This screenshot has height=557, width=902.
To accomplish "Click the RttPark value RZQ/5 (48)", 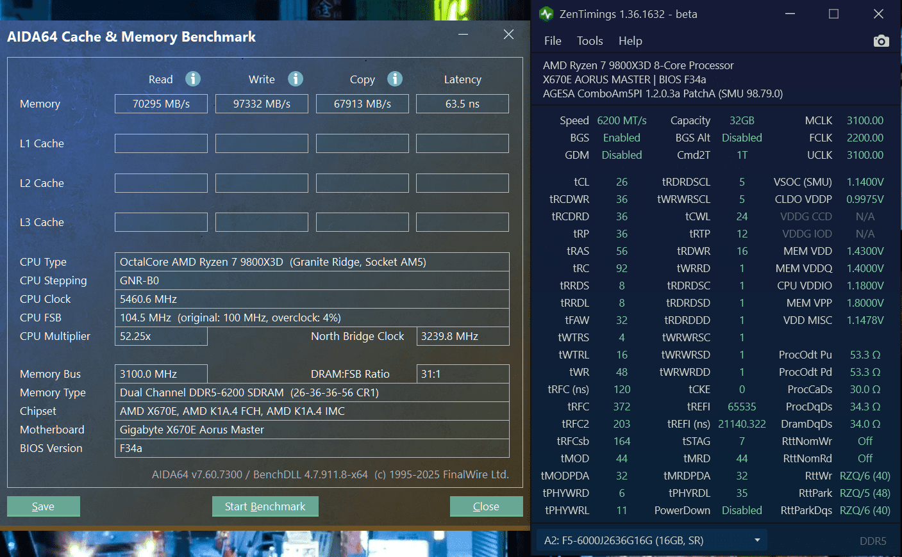I will [865, 493].
